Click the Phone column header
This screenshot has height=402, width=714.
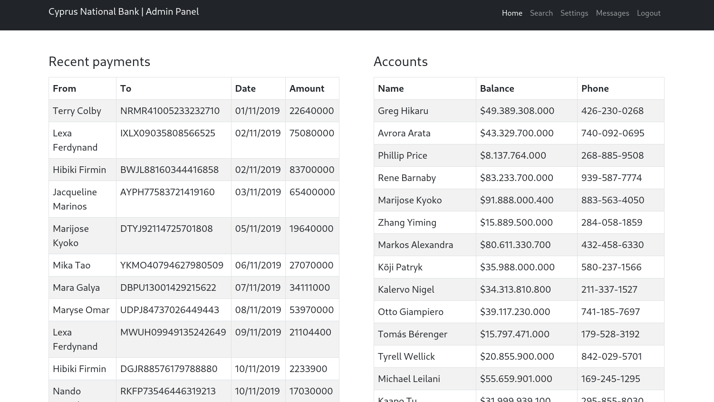(x=595, y=88)
